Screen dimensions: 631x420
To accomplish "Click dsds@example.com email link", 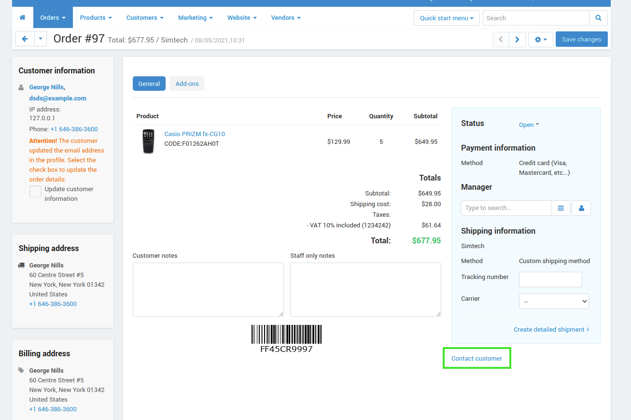I will click(57, 98).
